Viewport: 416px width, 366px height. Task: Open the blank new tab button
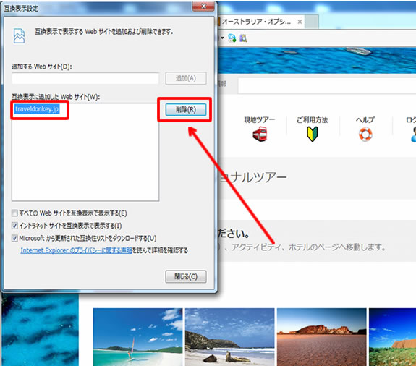point(312,22)
